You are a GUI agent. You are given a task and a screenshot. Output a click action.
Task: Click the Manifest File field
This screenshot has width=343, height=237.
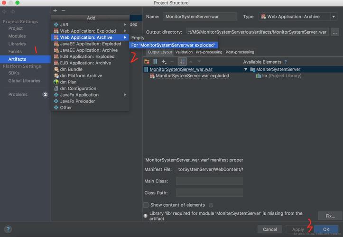[209, 169]
